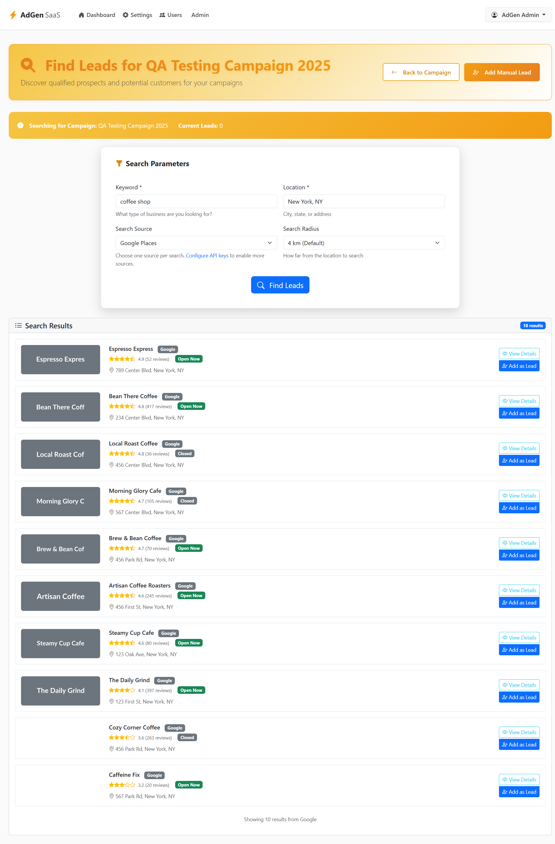555x844 pixels.
Task: Follow the Configure API keys link
Action: pos(207,256)
